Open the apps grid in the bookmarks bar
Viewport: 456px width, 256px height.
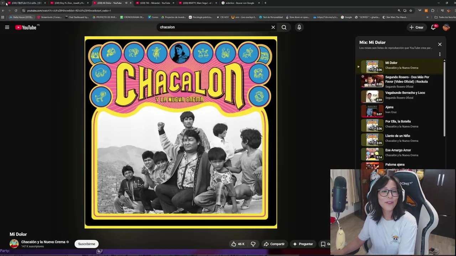point(3,17)
